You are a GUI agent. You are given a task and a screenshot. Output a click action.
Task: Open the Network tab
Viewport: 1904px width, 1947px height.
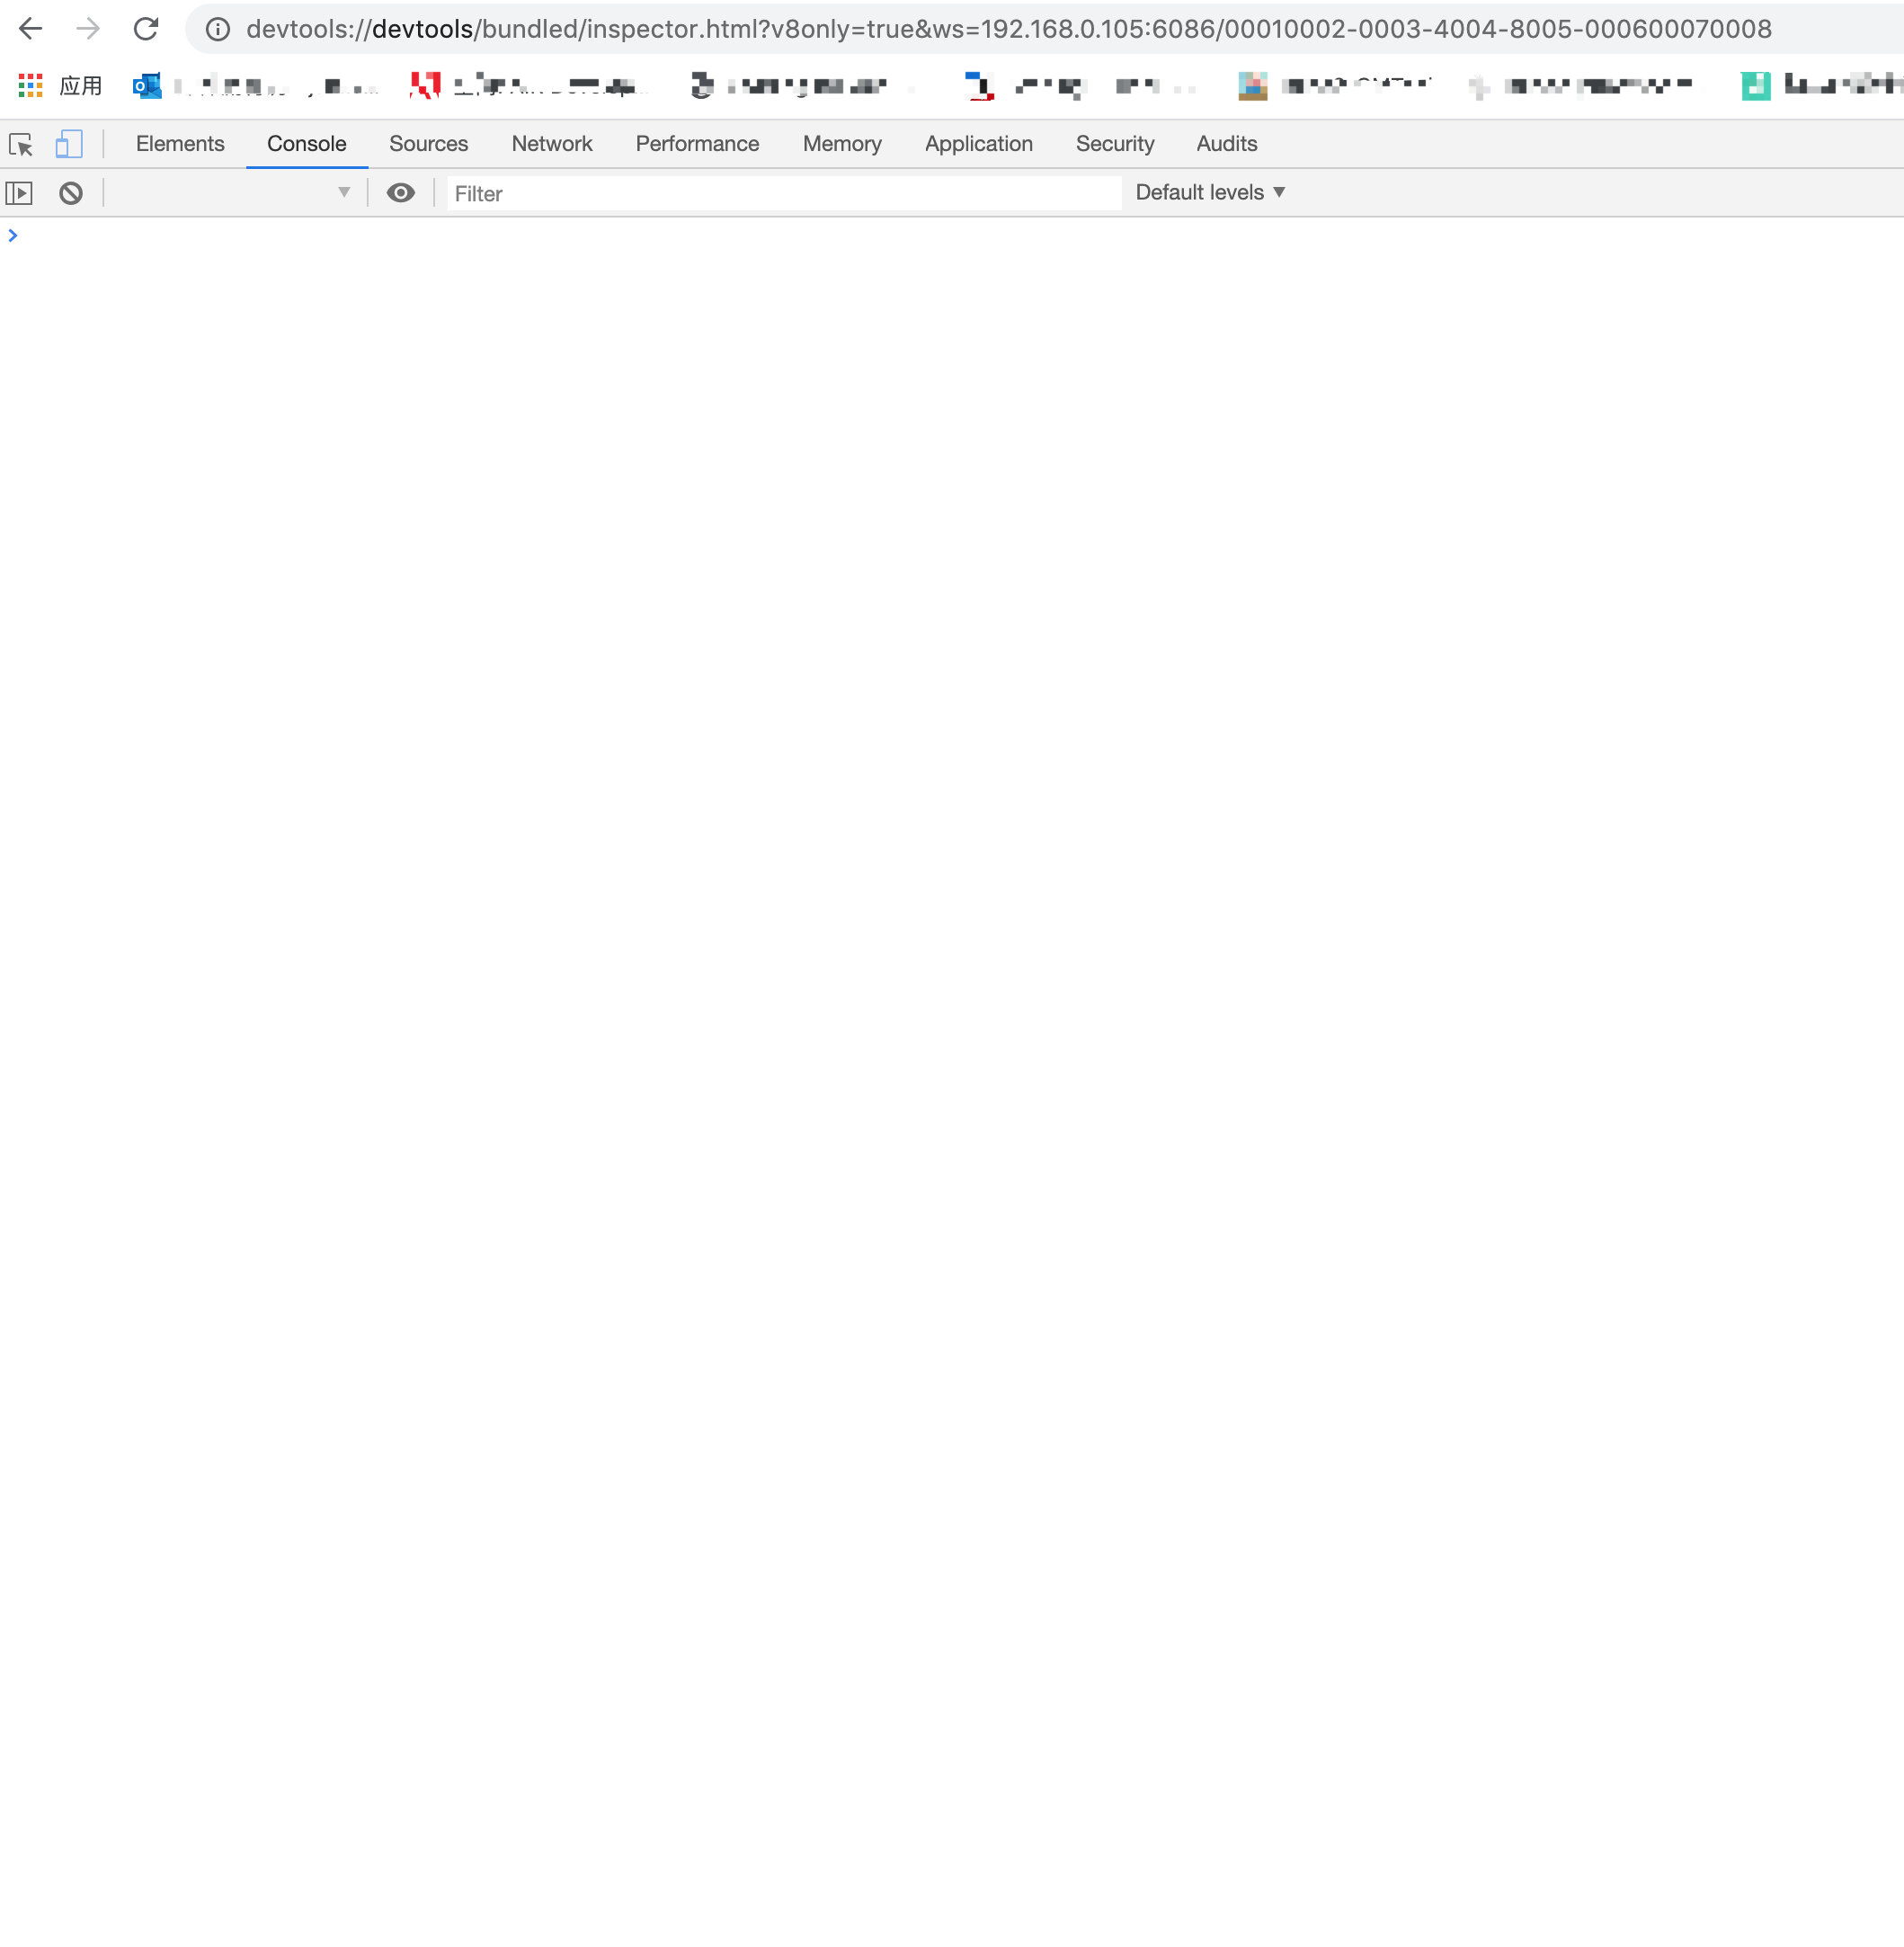551,144
